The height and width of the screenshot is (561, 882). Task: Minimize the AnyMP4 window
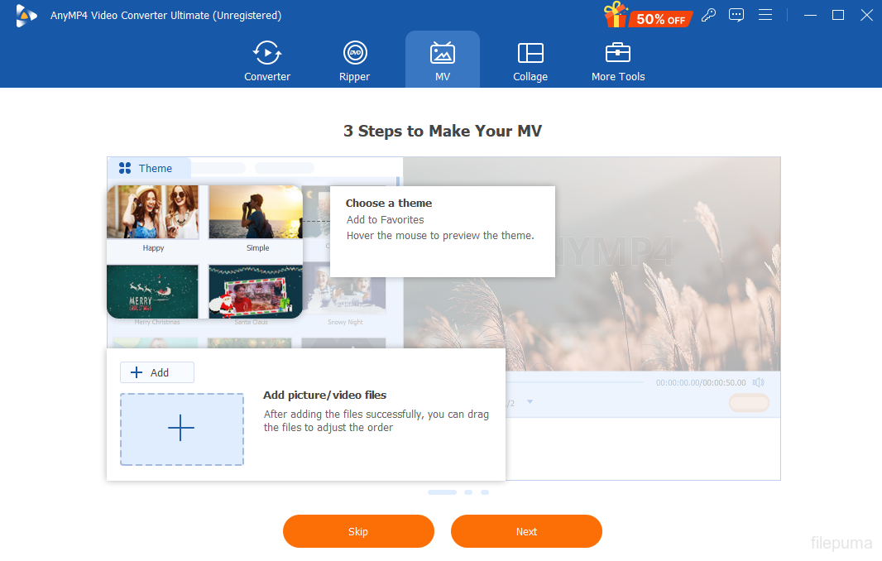810,15
